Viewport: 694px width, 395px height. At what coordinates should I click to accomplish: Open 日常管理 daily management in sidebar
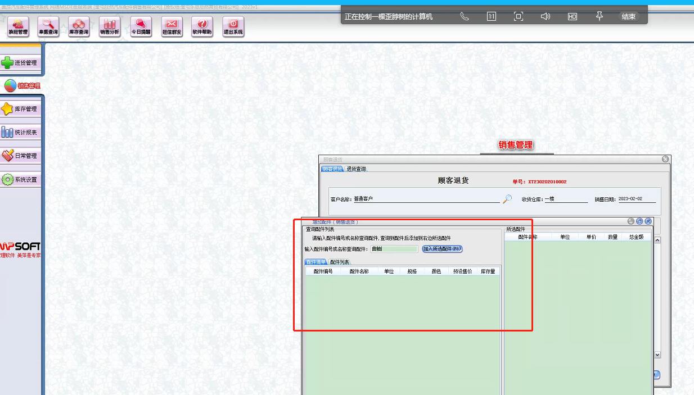(21, 156)
